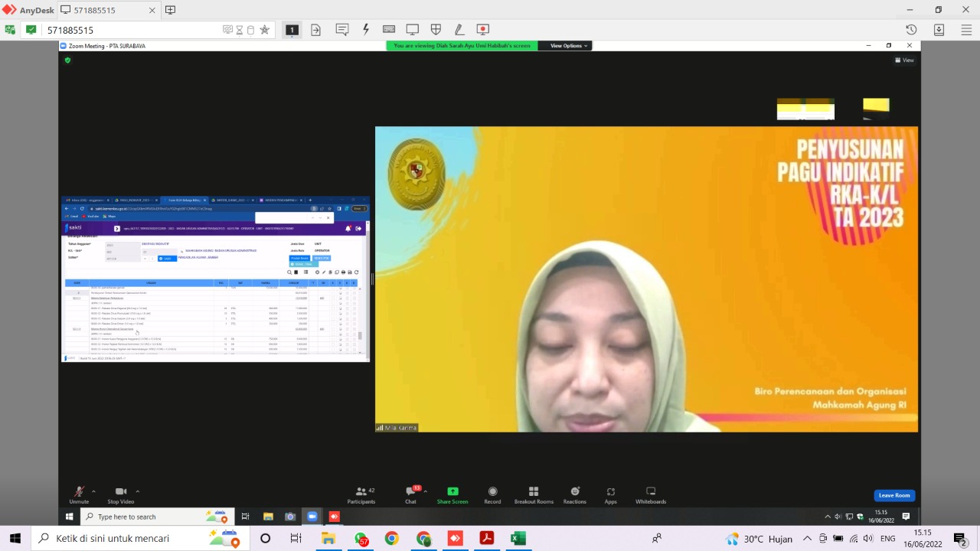The image size is (980, 551).
Task: Open a new AnyDesk session tab
Action: (x=170, y=10)
